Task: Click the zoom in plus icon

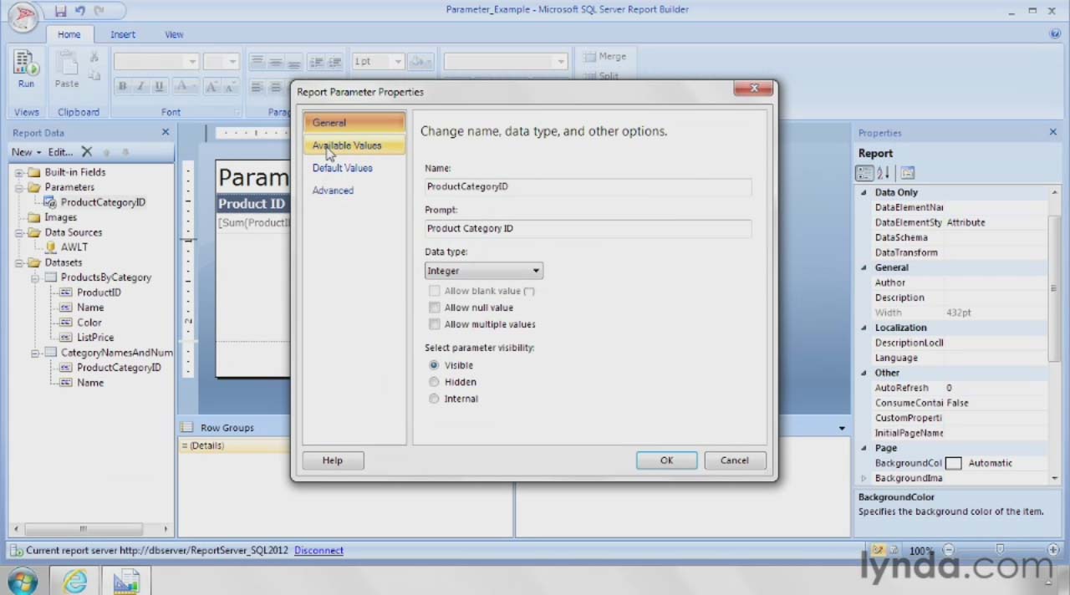Action: click(1053, 550)
